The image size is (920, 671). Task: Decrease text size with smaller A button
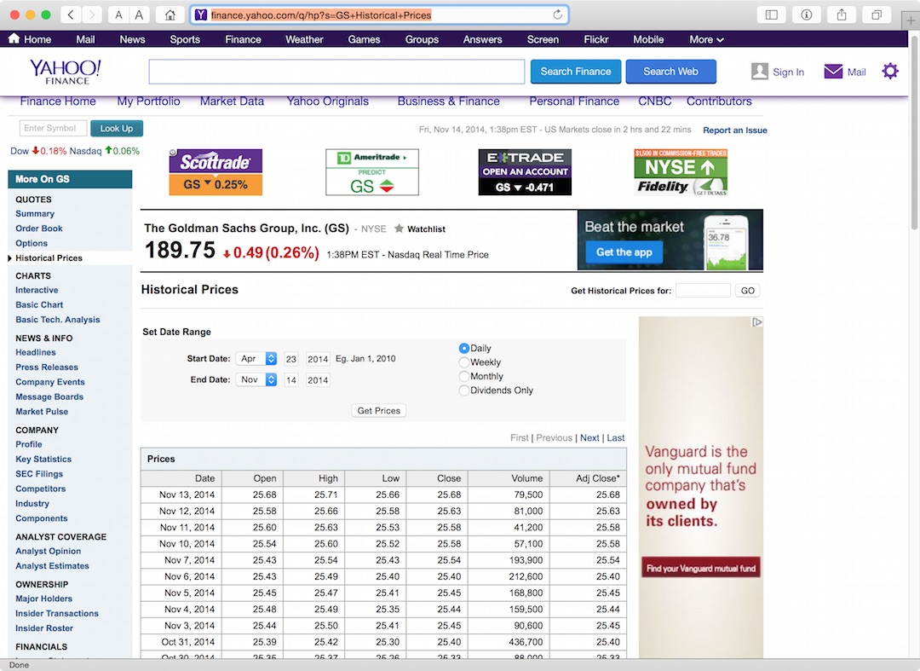tap(118, 14)
